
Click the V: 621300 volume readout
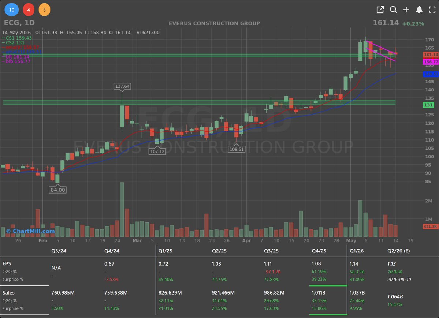pos(148,33)
